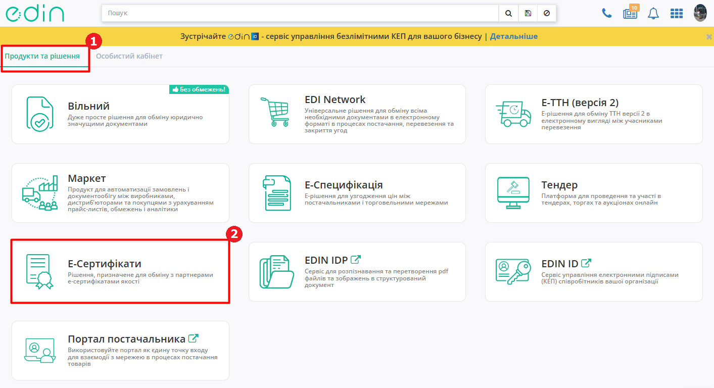The width and height of the screenshot is (714, 388).
Task: Switch to Продукти та рішення tab
Action: click(x=42, y=56)
